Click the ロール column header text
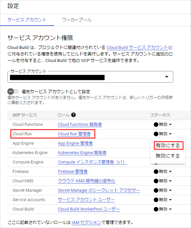Screen dimensions: 191x228 [64, 115]
